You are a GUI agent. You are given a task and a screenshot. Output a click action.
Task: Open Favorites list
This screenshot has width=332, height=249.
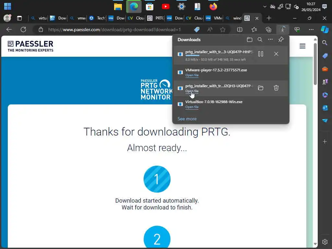[254, 30]
